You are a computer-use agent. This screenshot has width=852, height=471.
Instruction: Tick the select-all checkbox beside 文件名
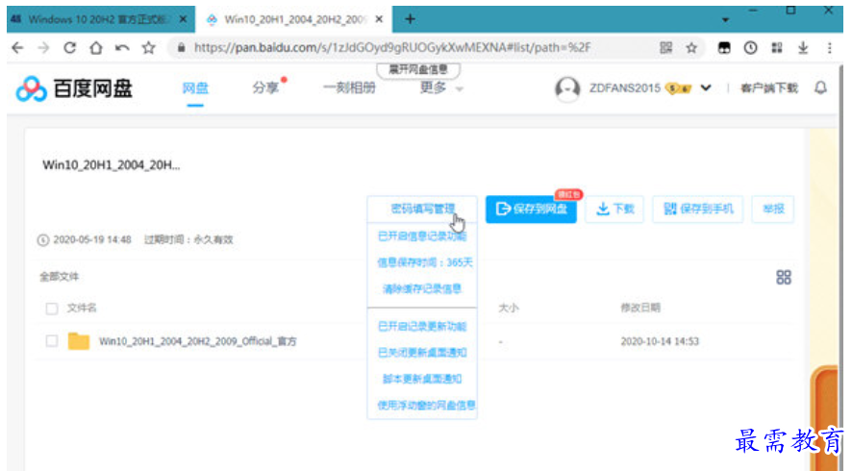52,309
